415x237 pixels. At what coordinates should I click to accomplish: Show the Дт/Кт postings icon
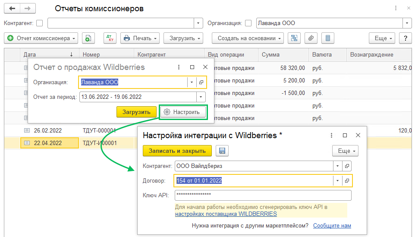[x=110, y=38]
